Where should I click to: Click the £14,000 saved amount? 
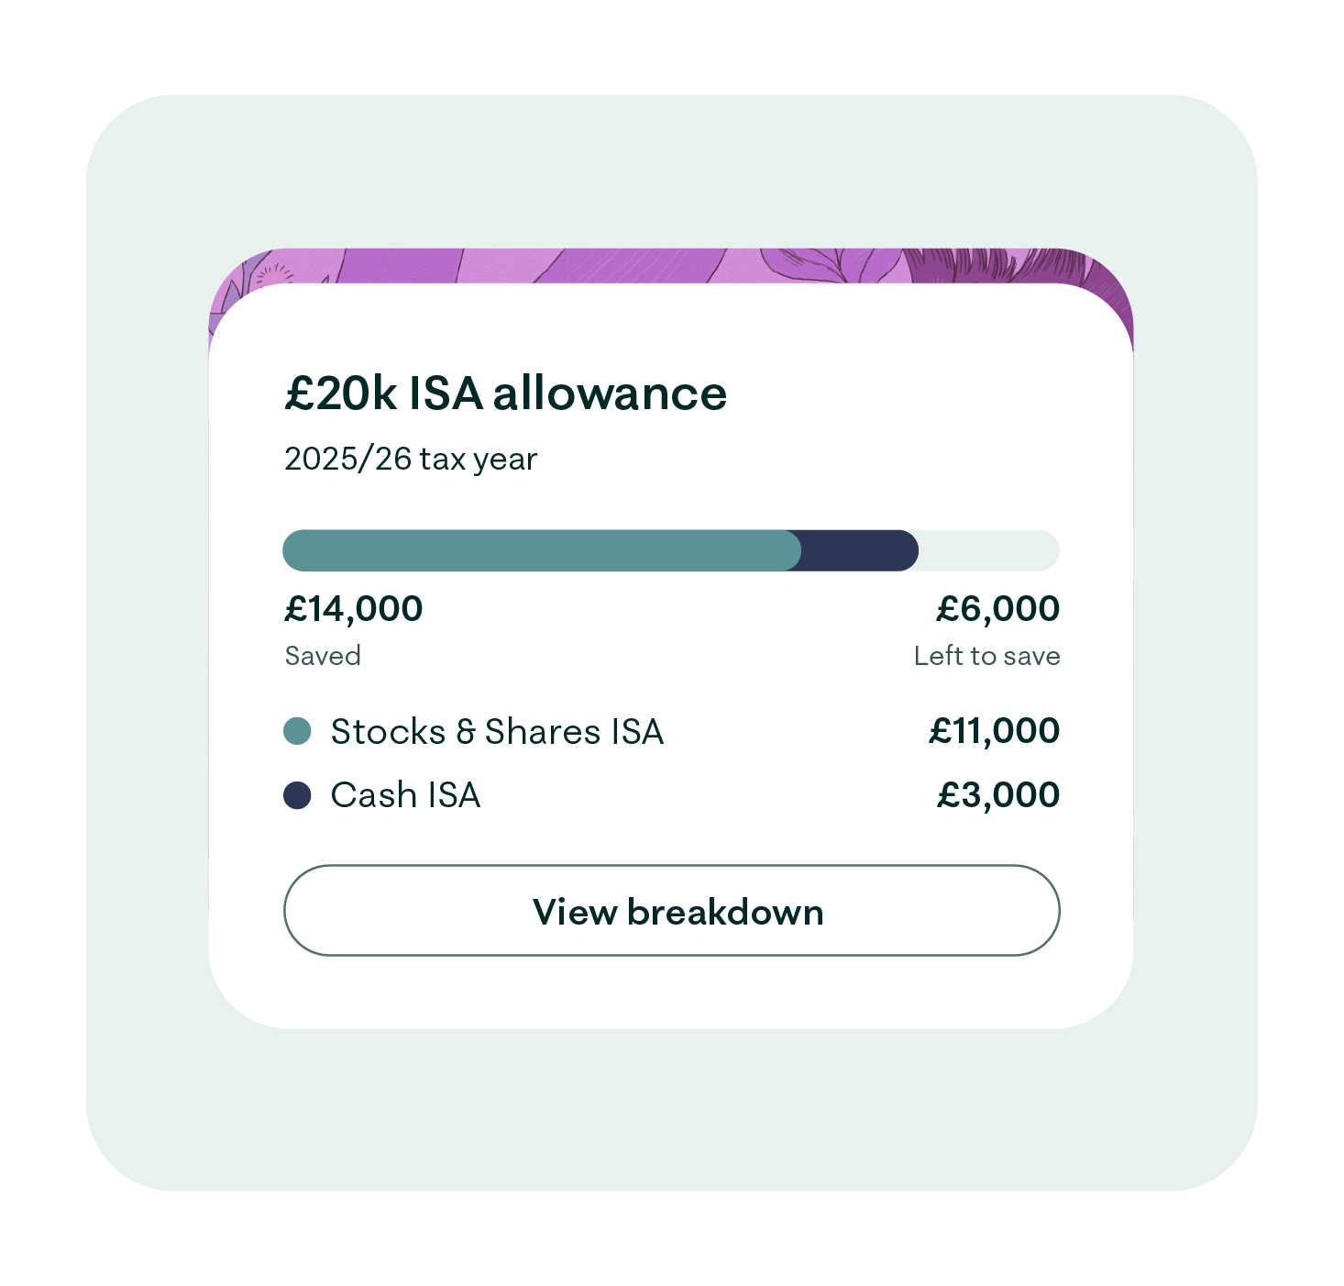click(354, 609)
